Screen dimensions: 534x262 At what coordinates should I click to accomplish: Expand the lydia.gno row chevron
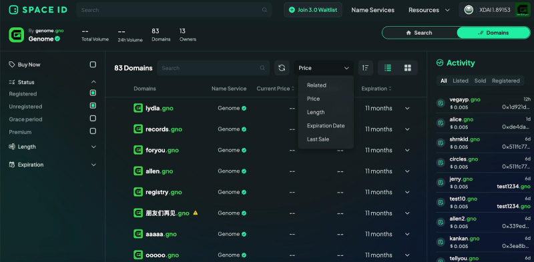point(407,108)
